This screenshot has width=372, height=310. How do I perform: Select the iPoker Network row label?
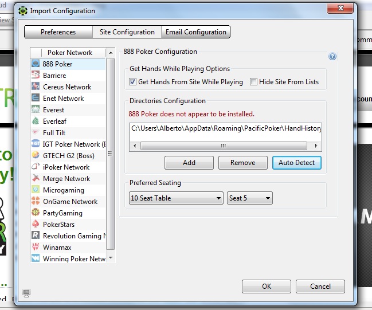[66, 167]
